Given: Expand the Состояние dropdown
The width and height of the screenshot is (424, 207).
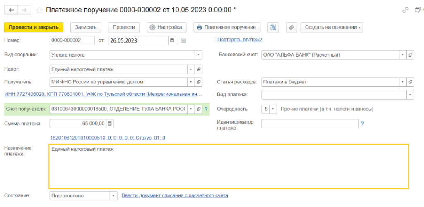Looking at the screenshot, I should pyautogui.click(x=113, y=196).
